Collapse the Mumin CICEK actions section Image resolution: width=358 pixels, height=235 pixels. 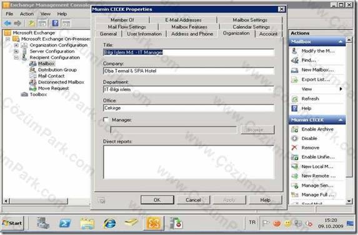point(341,120)
